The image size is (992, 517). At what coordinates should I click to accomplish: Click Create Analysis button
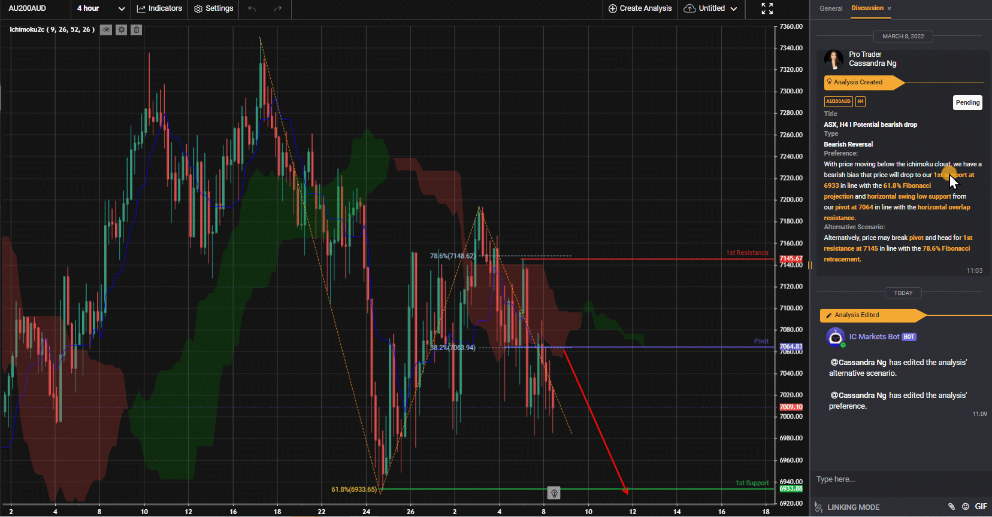[640, 8]
